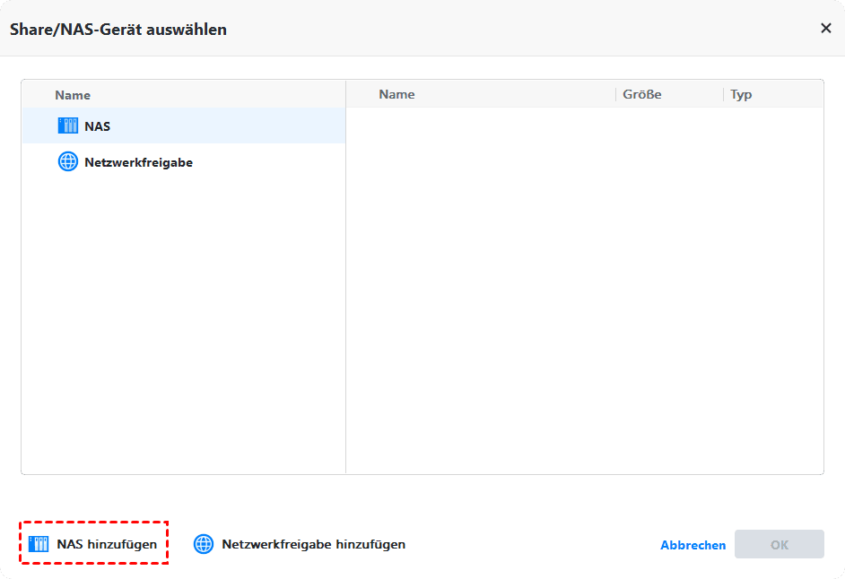Confirm the selection with the OK button

click(x=779, y=544)
